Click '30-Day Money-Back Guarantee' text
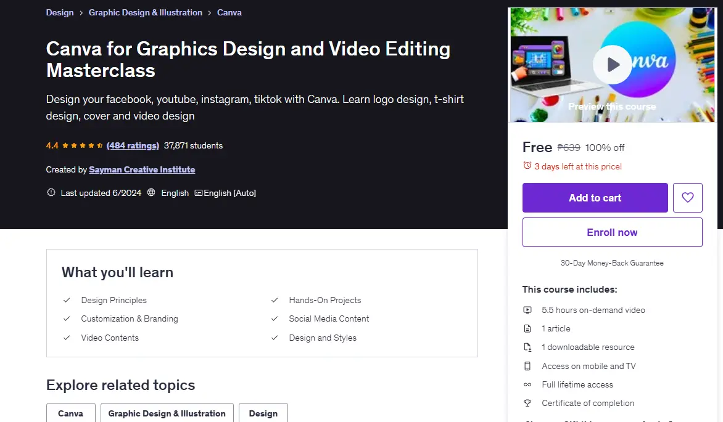The width and height of the screenshot is (723, 422). [612, 263]
